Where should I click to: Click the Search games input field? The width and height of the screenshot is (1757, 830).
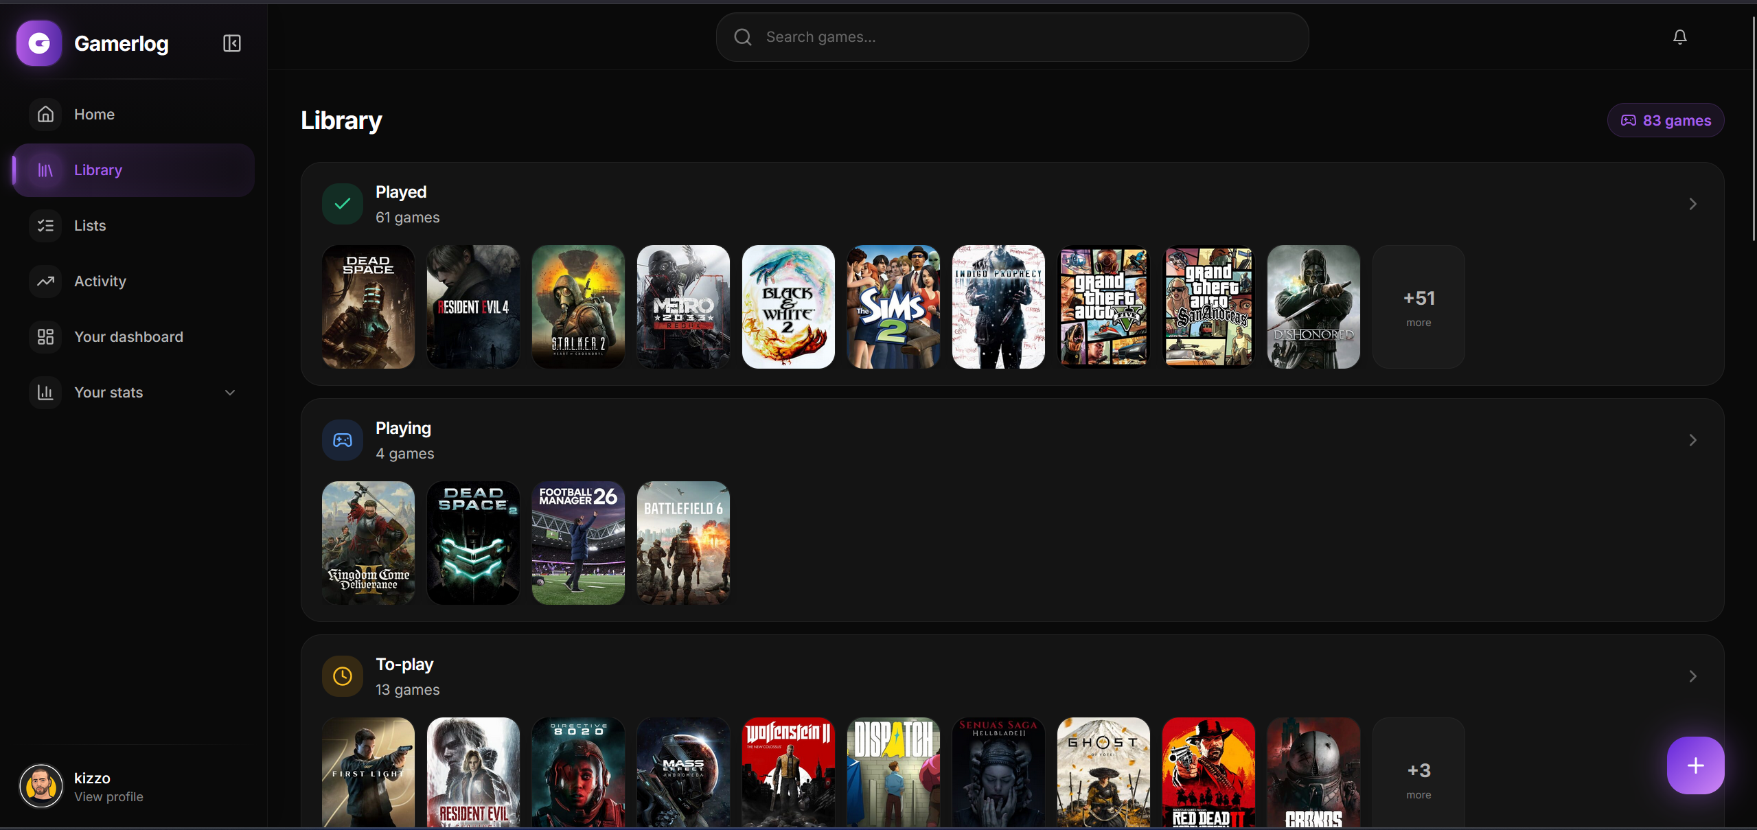1011,36
